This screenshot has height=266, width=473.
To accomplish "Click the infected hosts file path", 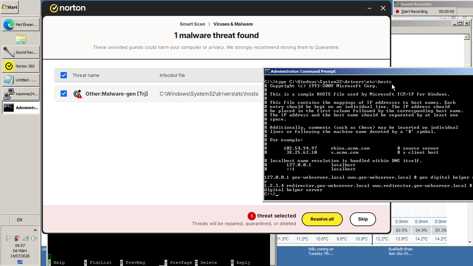I will tap(209, 94).
